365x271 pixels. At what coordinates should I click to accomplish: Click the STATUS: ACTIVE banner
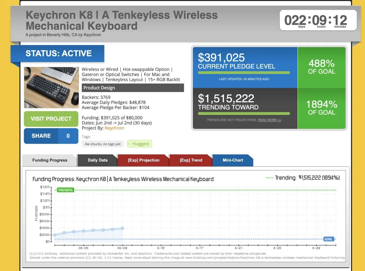pos(58,53)
